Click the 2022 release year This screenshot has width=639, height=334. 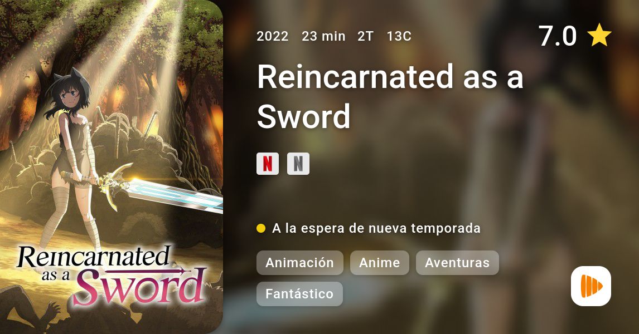(x=273, y=36)
